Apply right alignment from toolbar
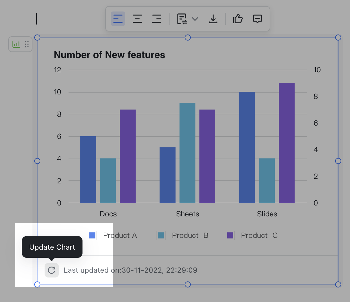350x302 pixels. click(157, 19)
